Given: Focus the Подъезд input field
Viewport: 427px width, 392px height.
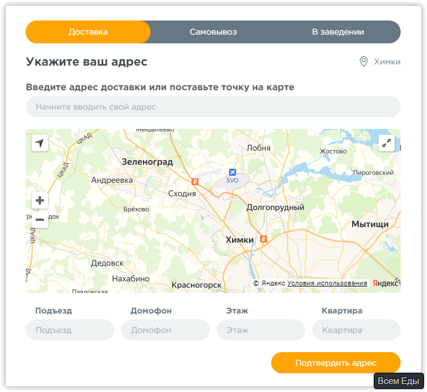Looking at the screenshot, I should pyautogui.click(x=70, y=330).
